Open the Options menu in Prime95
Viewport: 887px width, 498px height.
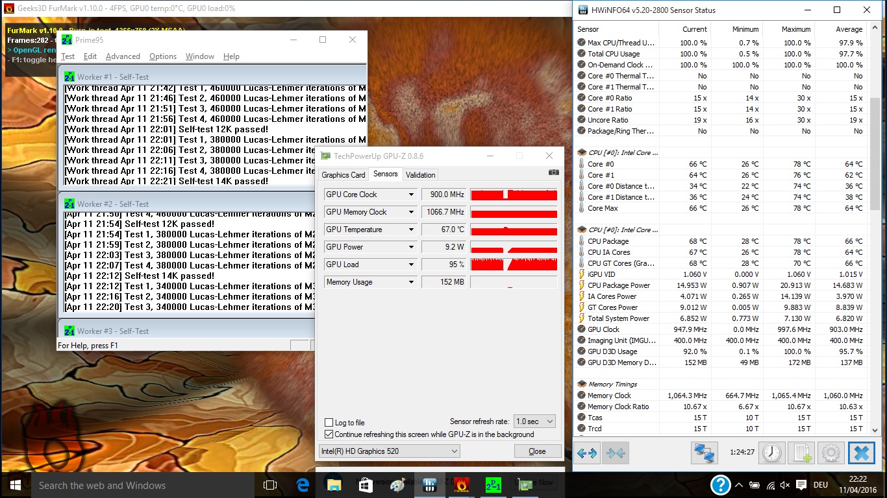coord(163,56)
